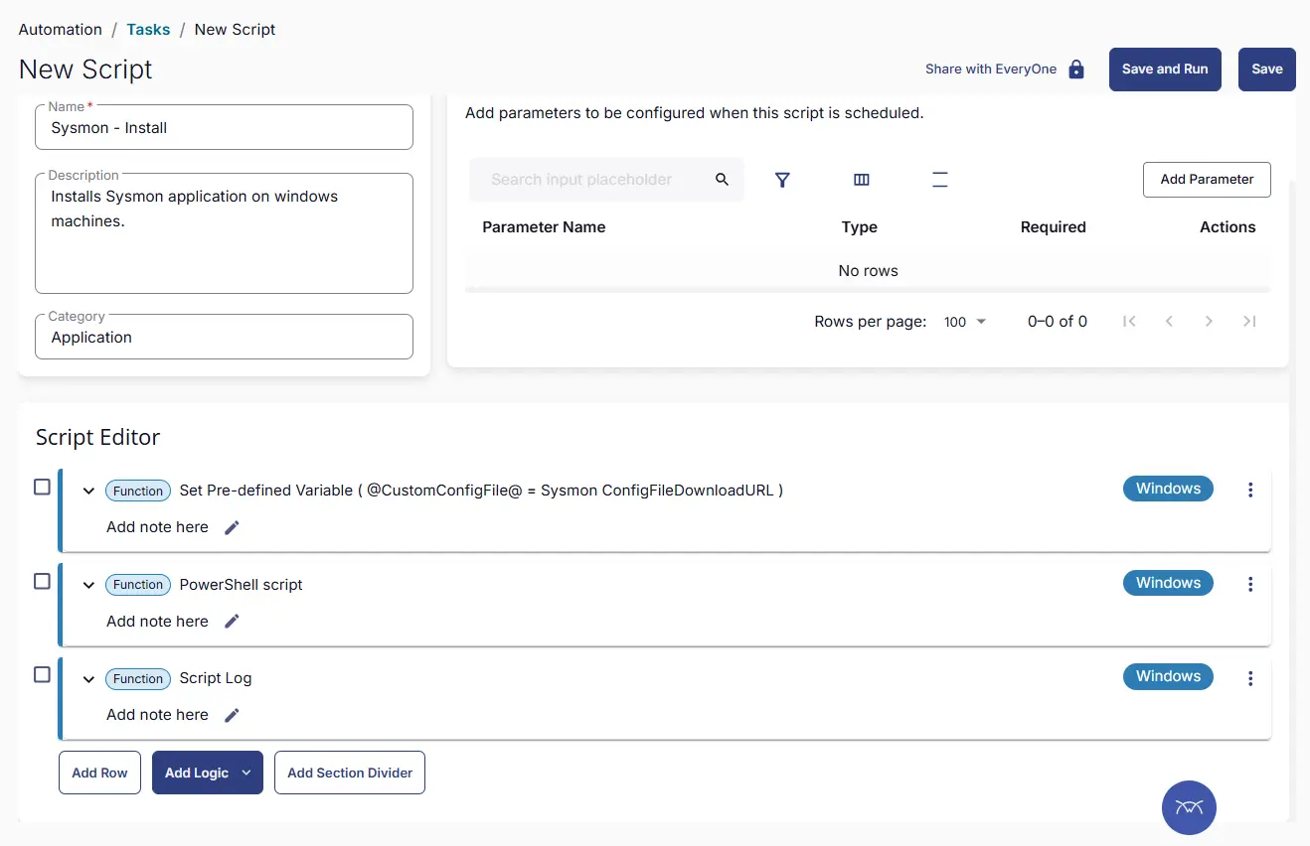Click into the script Name field

[224, 128]
